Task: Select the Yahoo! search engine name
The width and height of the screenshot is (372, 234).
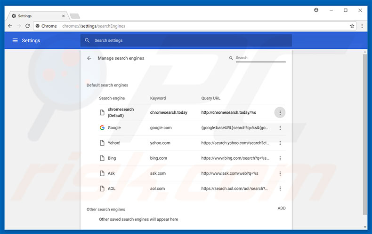Action: coord(114,143)
